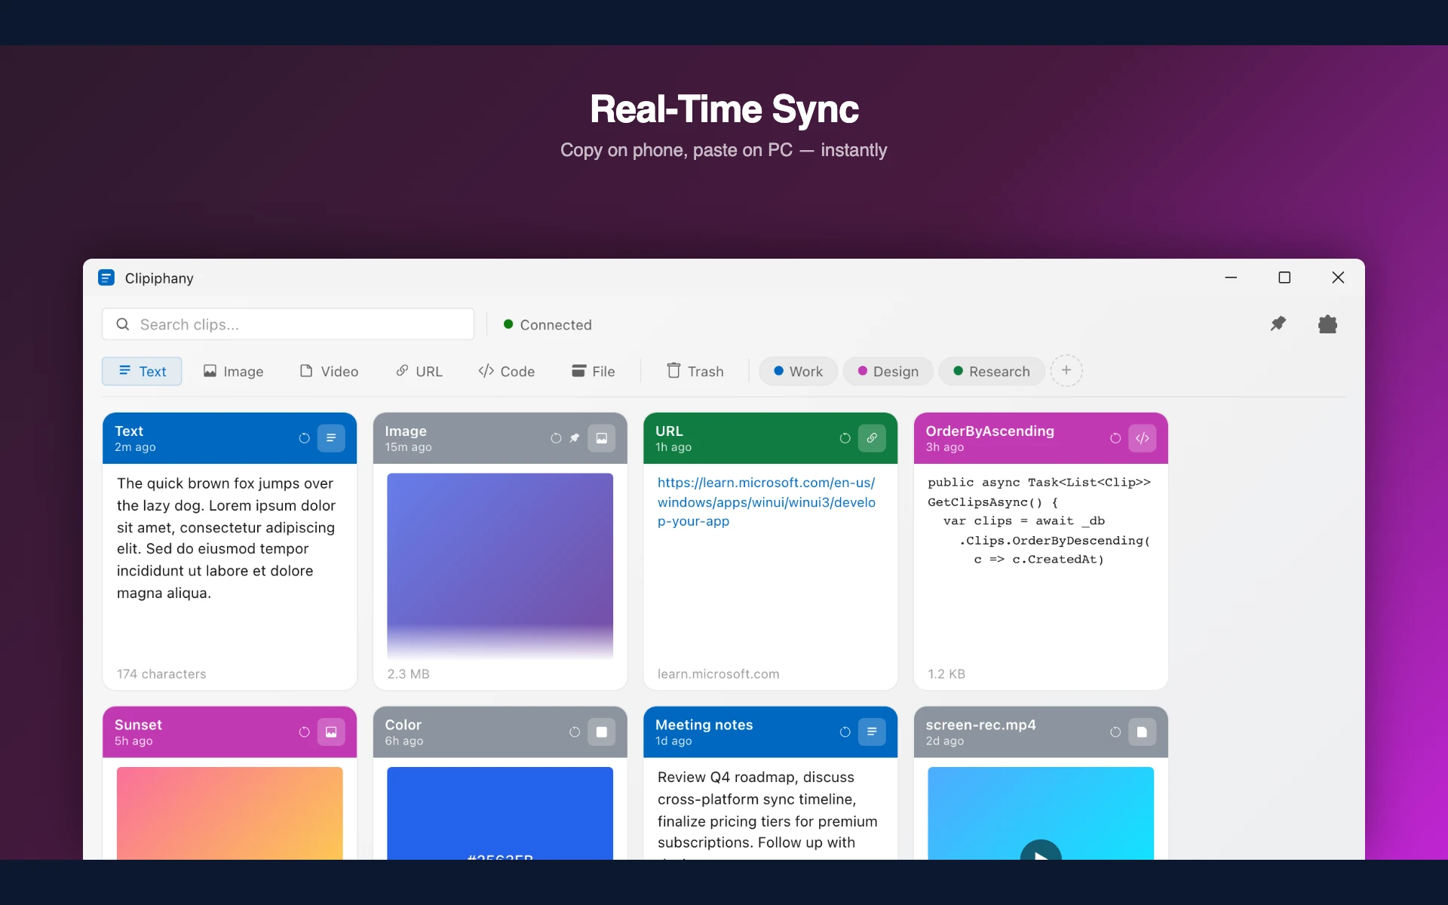
Task: Click the '1.2 KB' size label
Action: click(x=946, y=674)
